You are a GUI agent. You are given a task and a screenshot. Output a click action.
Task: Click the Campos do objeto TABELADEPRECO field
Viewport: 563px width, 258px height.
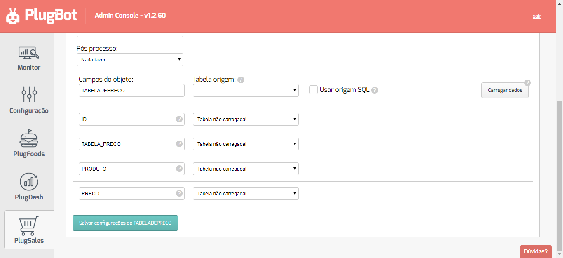[131, 90]
